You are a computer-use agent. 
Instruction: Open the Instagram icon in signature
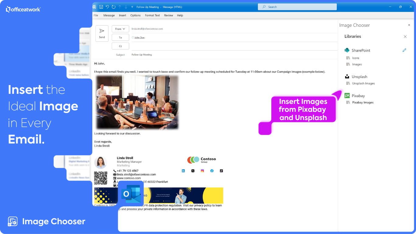[202, 171]
